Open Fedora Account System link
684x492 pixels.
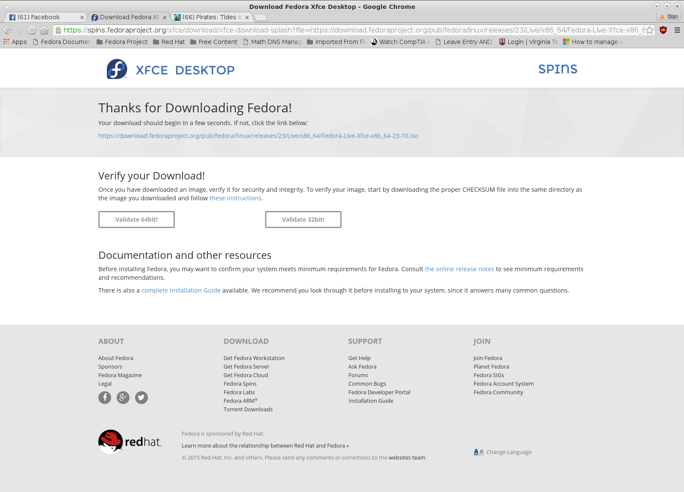[504, 384]
